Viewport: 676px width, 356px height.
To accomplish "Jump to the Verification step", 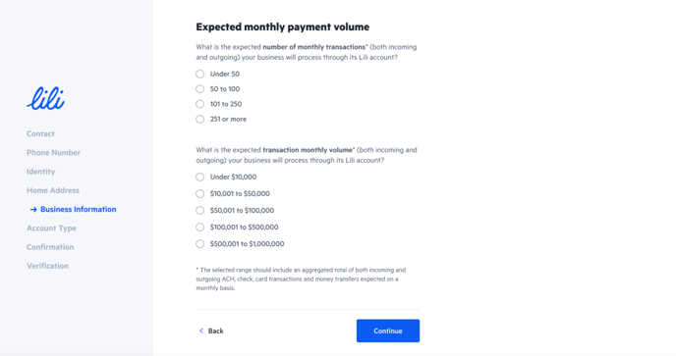I will pos(47,266).
